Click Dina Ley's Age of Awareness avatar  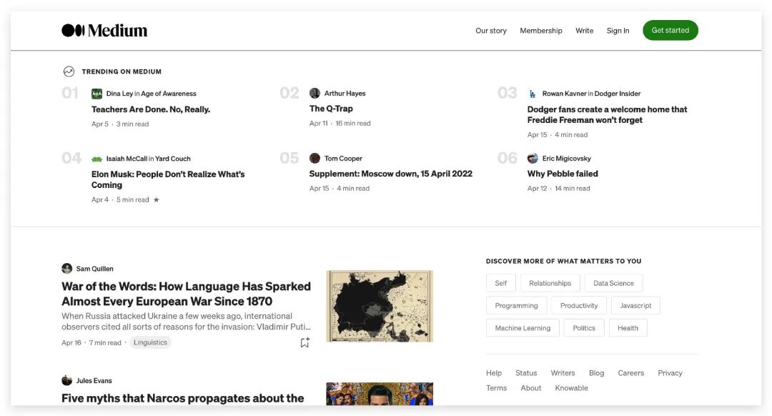click(x=96, y=94)
